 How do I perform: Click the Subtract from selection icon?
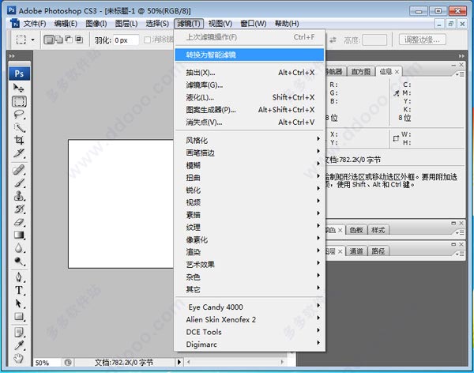click(69, 40)
